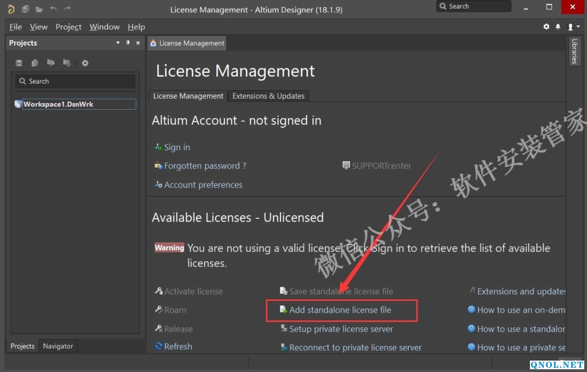Click Add standalone license file
The width and height of the screenshot is (587, 372).
pyautogui.click(x=340, y=310)
